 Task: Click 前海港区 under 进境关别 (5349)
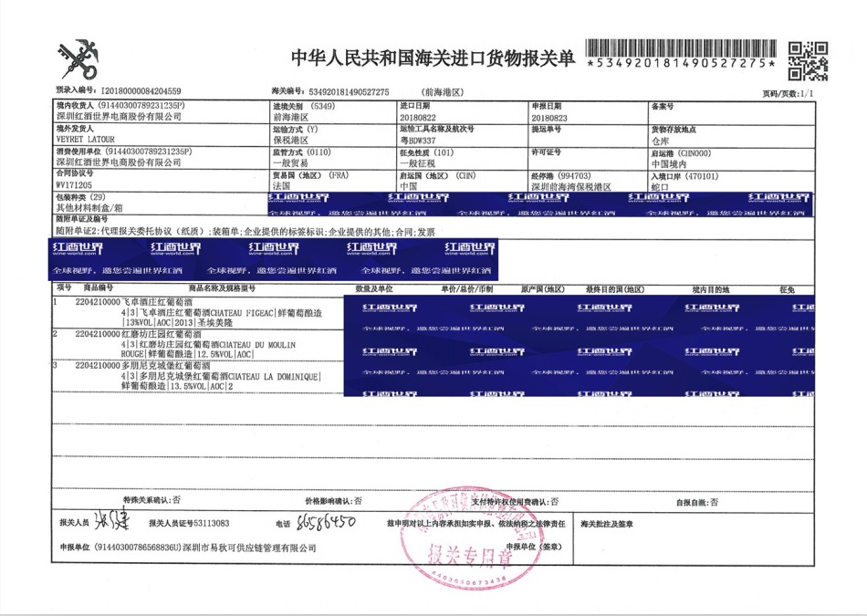pyautogui.click(x=291, y=117)
